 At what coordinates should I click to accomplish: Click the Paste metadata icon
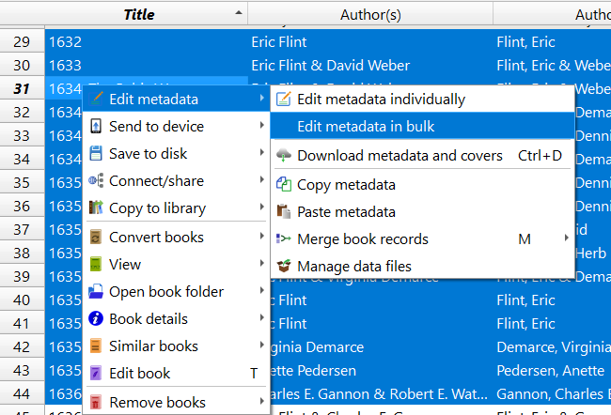pyautogui.click(x=283, y=211)
